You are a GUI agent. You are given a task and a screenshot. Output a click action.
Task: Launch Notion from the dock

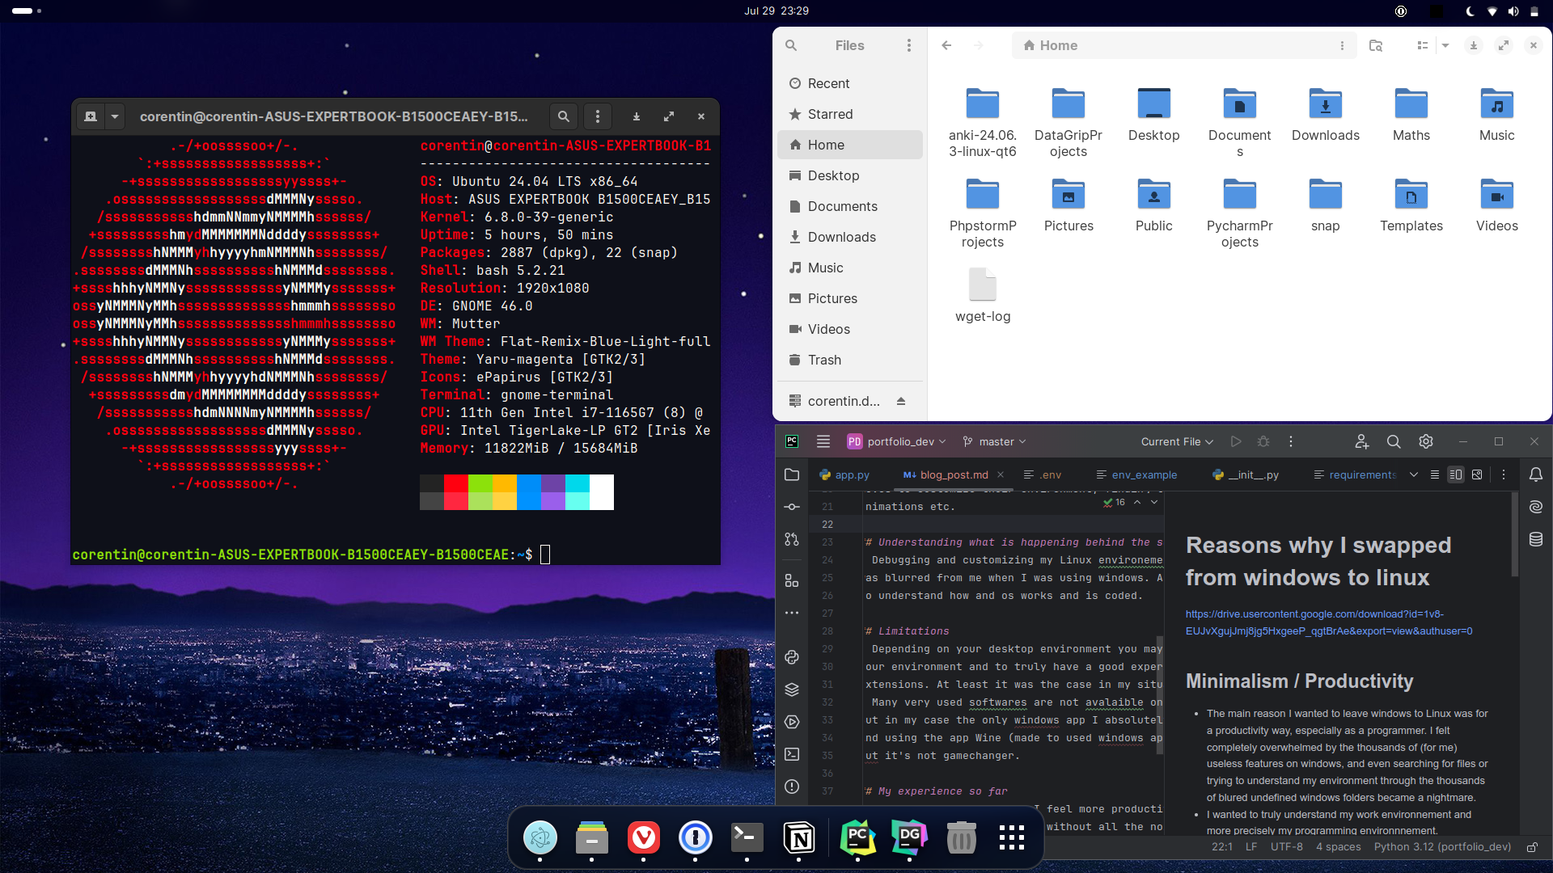799,838
